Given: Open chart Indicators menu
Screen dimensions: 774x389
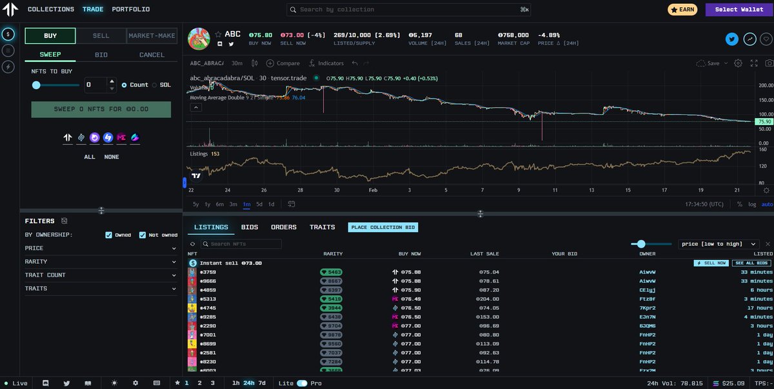Looking at the screenshot, I should point(326,63).
